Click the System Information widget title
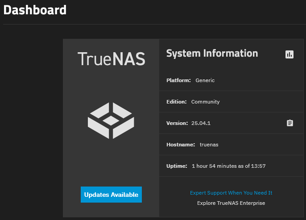 coord(212,53)
